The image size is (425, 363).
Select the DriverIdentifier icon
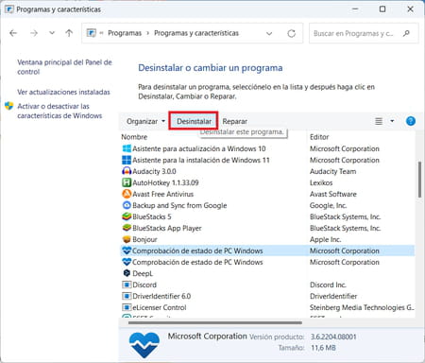127,296
